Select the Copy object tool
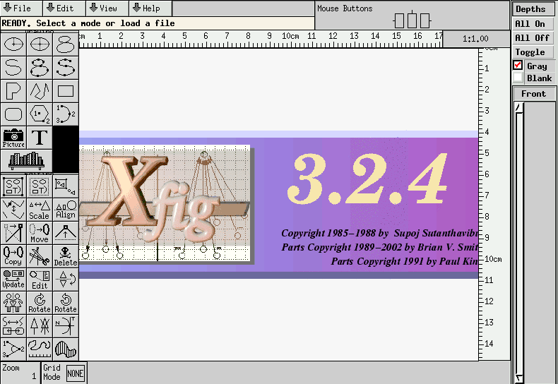Viewport: 558px width, 384px height. point(13,255)
